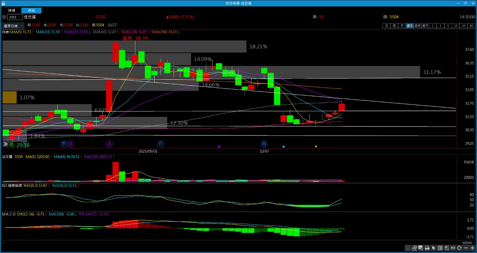Select the 60 minute period button
477x253 pixels.
click(x=471, y=26)
